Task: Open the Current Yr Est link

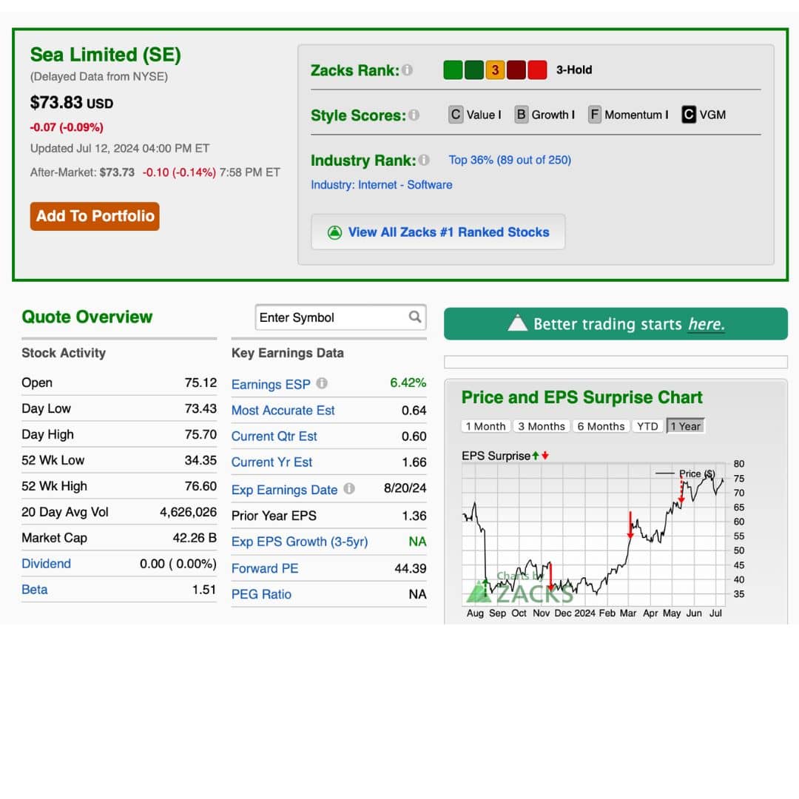Action: tap(272, 462)
